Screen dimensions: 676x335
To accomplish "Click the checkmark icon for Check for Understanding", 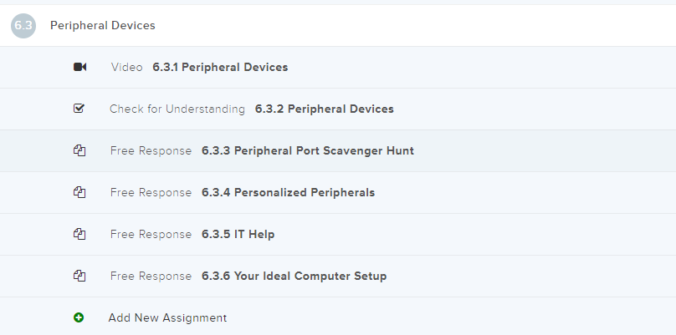I will [79, 109].
